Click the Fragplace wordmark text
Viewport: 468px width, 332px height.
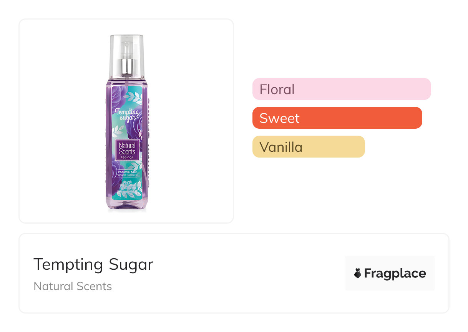[395, 274]
